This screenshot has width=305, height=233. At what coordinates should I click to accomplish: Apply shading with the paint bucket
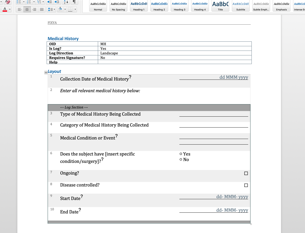(60, 9)
